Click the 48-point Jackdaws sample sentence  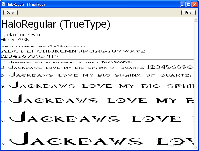pyautogui.click(x=101, y=99)
